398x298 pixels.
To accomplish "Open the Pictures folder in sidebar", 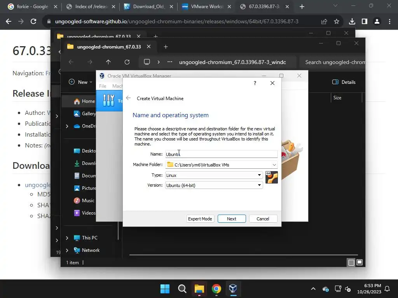I will (85, 188).
